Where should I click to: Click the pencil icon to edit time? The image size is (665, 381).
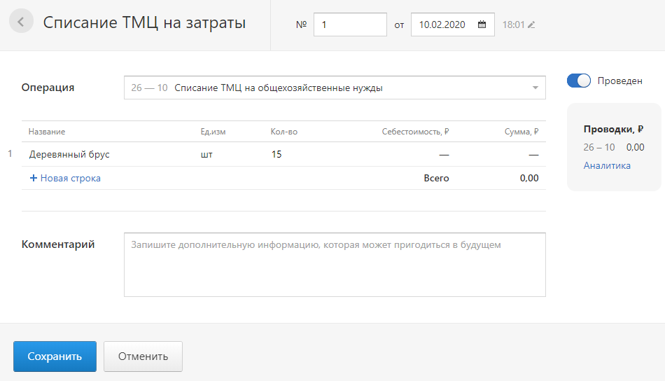pyautogui.click(x=531, y=25)
